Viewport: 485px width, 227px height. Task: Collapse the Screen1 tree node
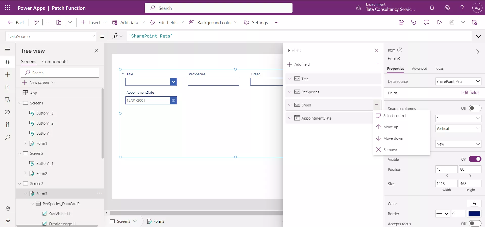click(20, 103)
